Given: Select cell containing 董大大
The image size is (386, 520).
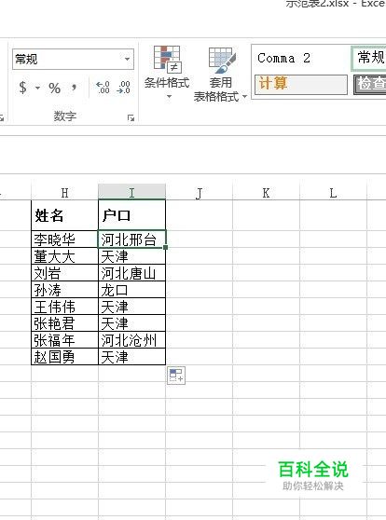Looking at the screenshot, I should click(64, 255).
